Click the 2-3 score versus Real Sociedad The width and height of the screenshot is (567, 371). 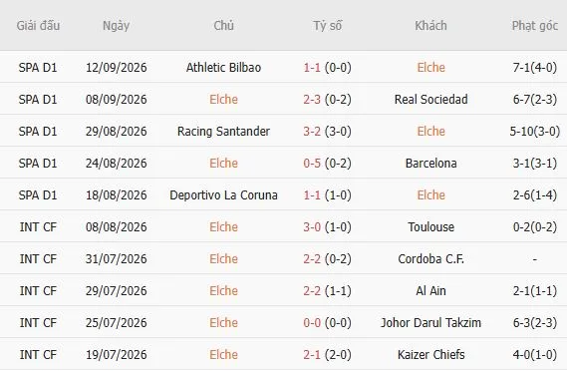(x=312, y=100)
